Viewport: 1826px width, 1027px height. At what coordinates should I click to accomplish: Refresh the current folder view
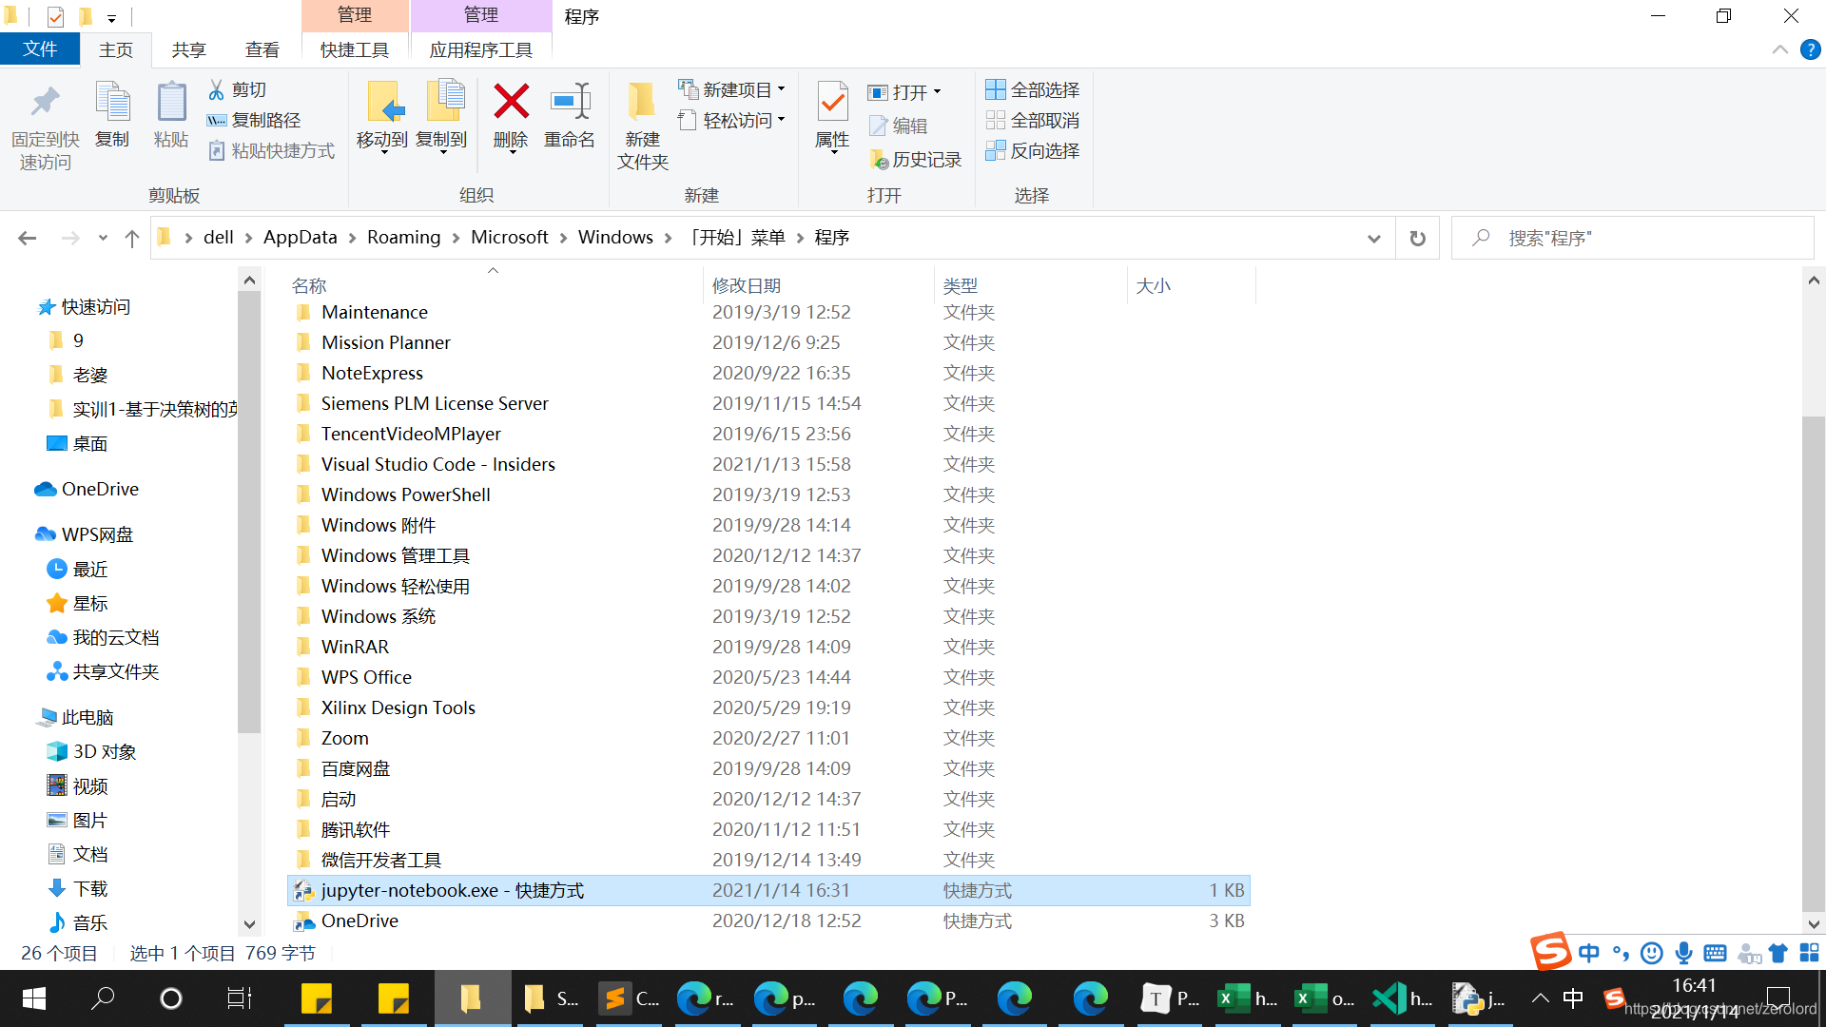point(1417,238)
